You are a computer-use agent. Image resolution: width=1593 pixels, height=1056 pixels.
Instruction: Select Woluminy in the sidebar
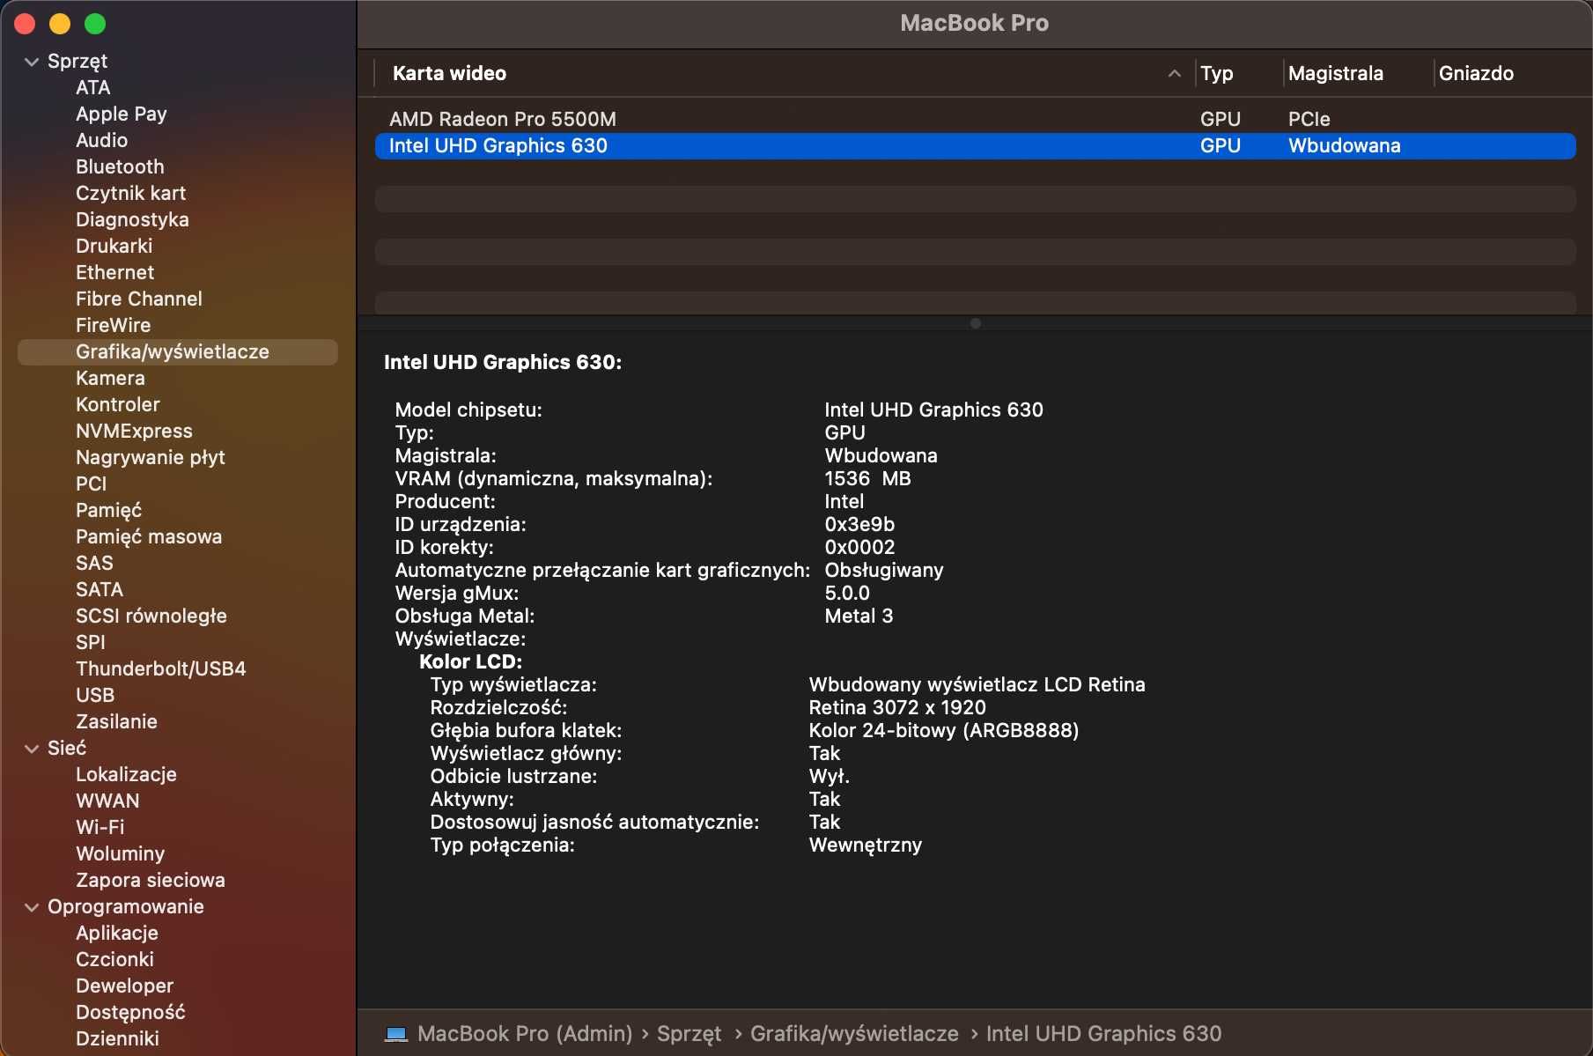pyautogui.click(x=120, y=854)
